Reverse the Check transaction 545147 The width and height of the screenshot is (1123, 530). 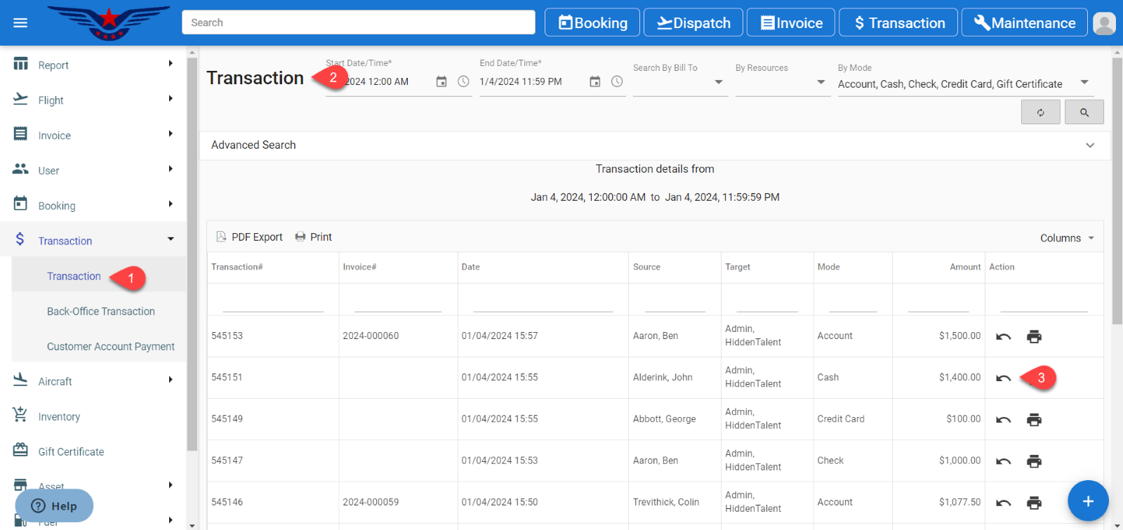pos(1003,461)
